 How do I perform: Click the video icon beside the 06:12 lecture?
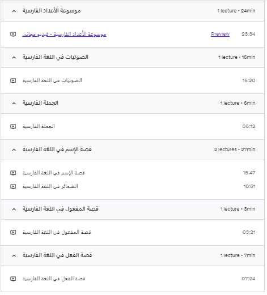(13, 126)
